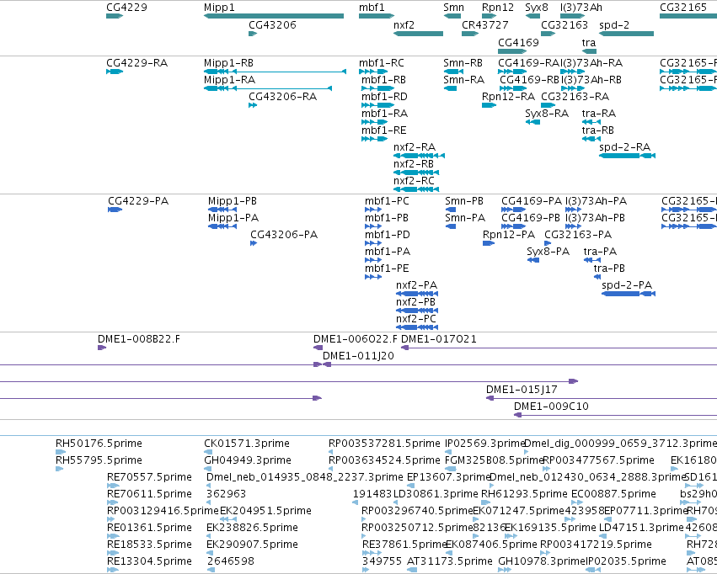Viewport: 717px width, 574px height.
Task: Click the EC00887.5prime EST
Action: click(x=577, y=502)
